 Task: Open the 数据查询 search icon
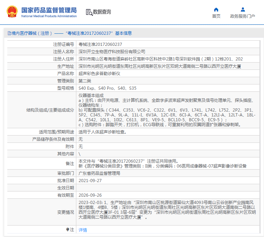[89, 12]
